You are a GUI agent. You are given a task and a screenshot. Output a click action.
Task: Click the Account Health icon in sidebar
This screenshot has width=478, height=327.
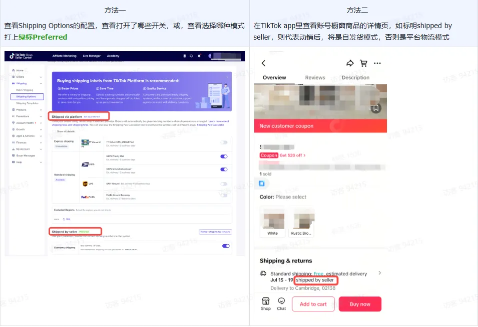coord(14,123)
